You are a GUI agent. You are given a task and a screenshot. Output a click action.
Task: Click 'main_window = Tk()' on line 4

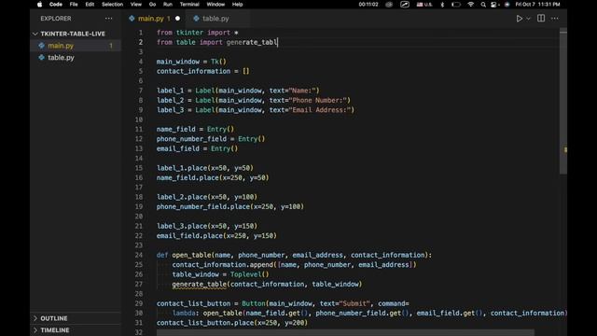click(191, 62)
